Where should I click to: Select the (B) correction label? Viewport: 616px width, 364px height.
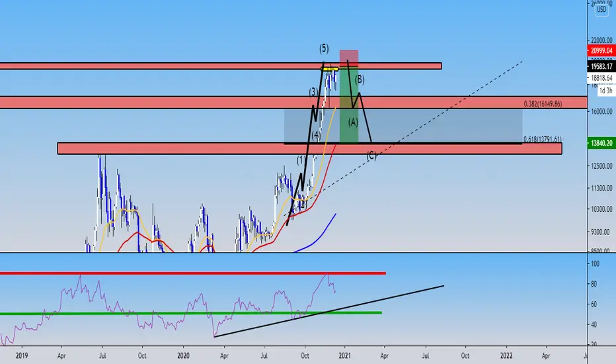tap(360, 80)
